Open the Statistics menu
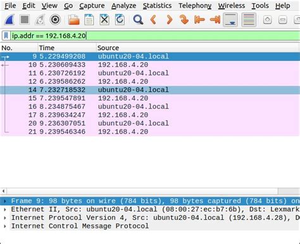Image resolution: width=300 pixels, height=244 pixels. tap(157, 6)
